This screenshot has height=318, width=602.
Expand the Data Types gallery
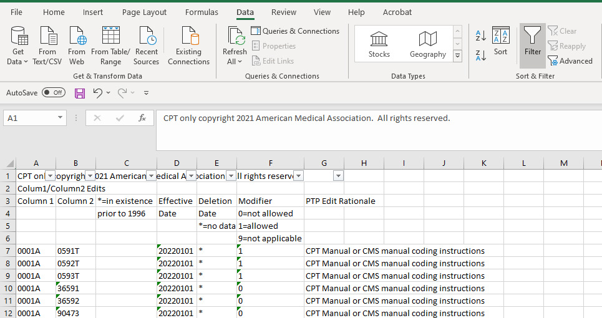[457, 56]
